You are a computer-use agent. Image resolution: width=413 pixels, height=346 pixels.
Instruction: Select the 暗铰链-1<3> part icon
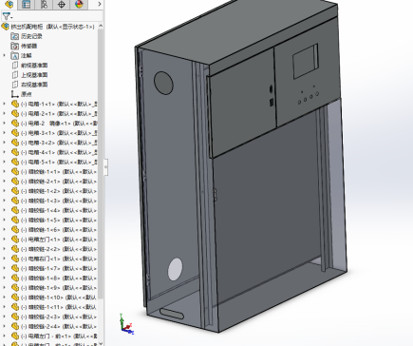coord(15,201)
